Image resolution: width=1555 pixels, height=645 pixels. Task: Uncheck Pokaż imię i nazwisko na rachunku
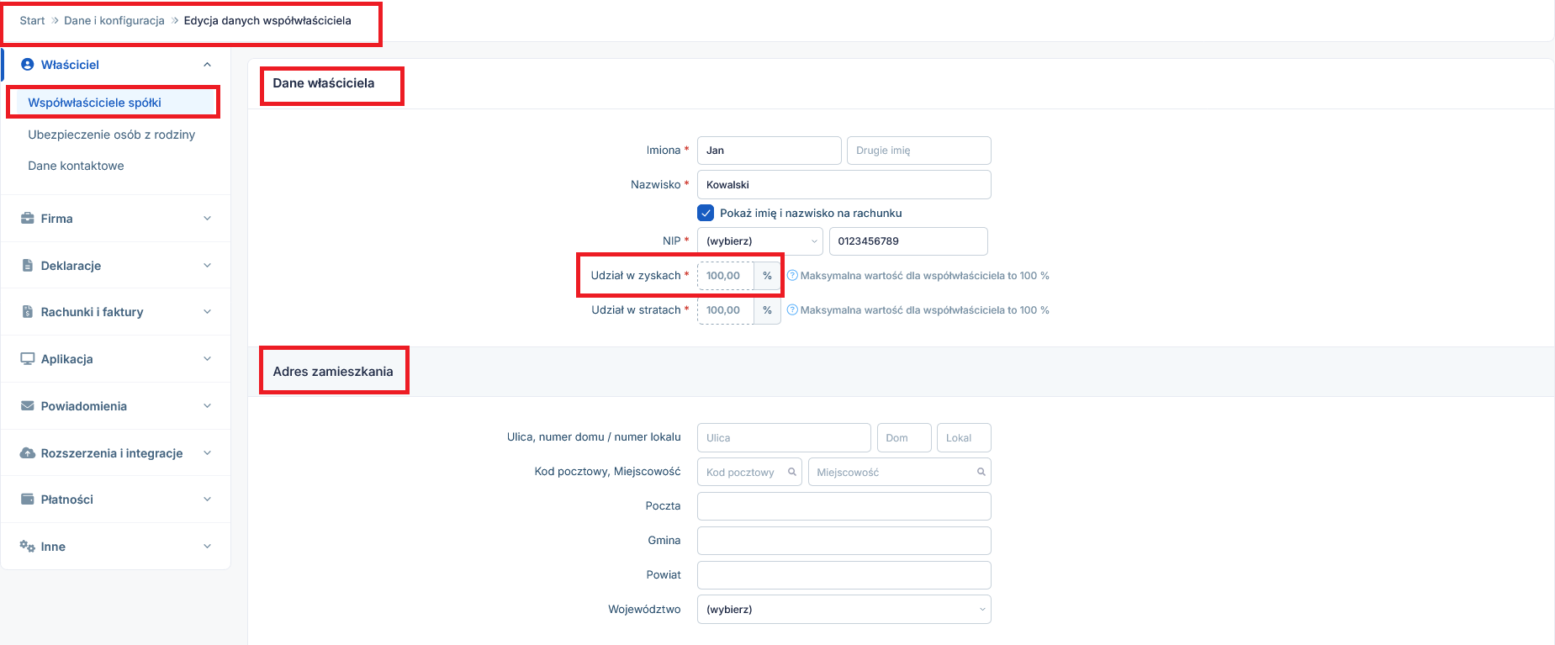tap(706, 214)
